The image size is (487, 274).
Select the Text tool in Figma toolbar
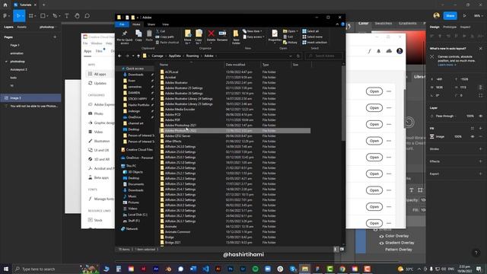click(66, 15)
